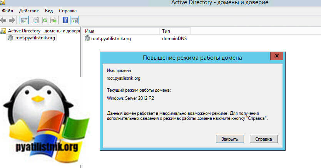Screen dimensions: 321x168
Task: Click the Back arrow toolbar icon
Action: coord(3,20)
